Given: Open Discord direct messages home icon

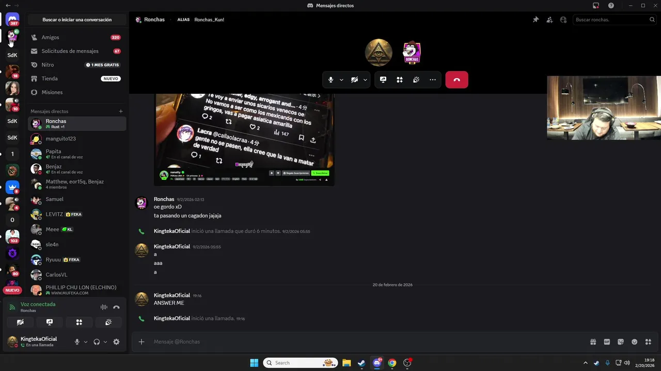Looking at the screenshot, I should (12, 20).
